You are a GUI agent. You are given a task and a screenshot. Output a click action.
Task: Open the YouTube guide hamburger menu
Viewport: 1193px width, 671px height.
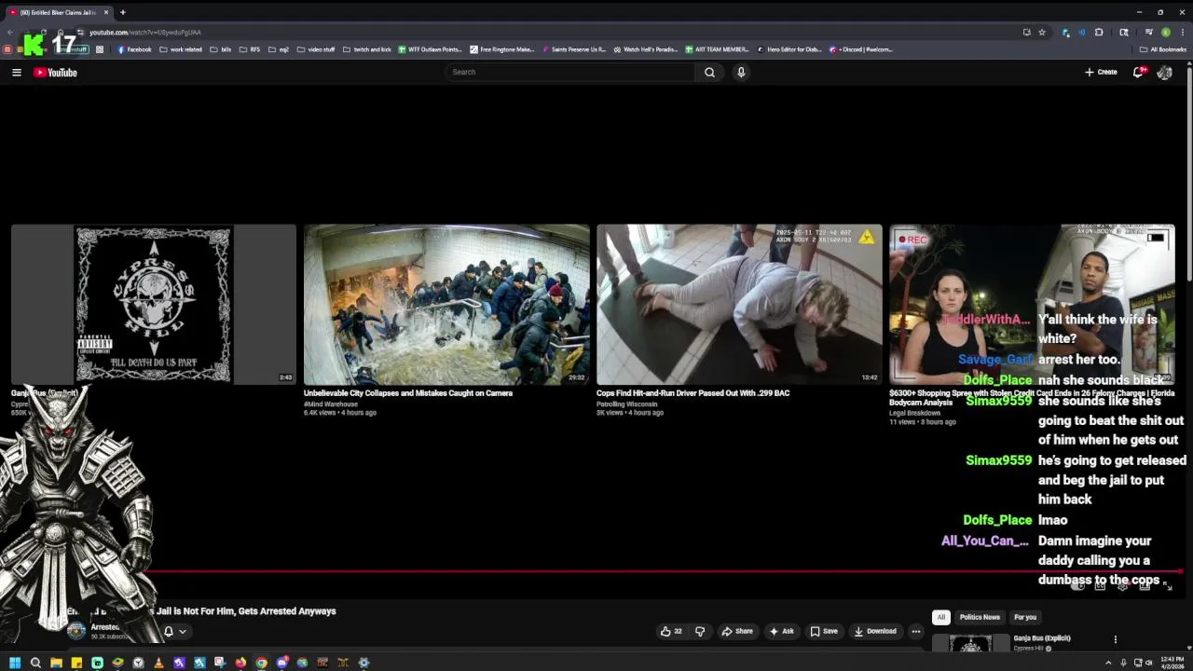16,72
